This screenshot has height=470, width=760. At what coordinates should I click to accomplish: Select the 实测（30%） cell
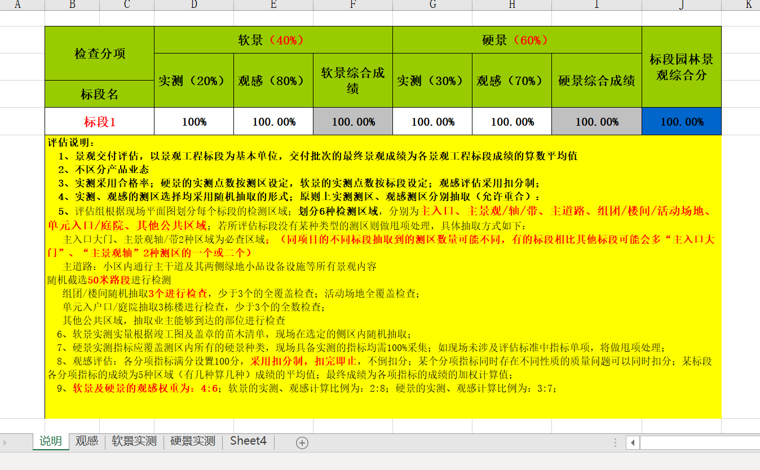(x=432, y=81)
